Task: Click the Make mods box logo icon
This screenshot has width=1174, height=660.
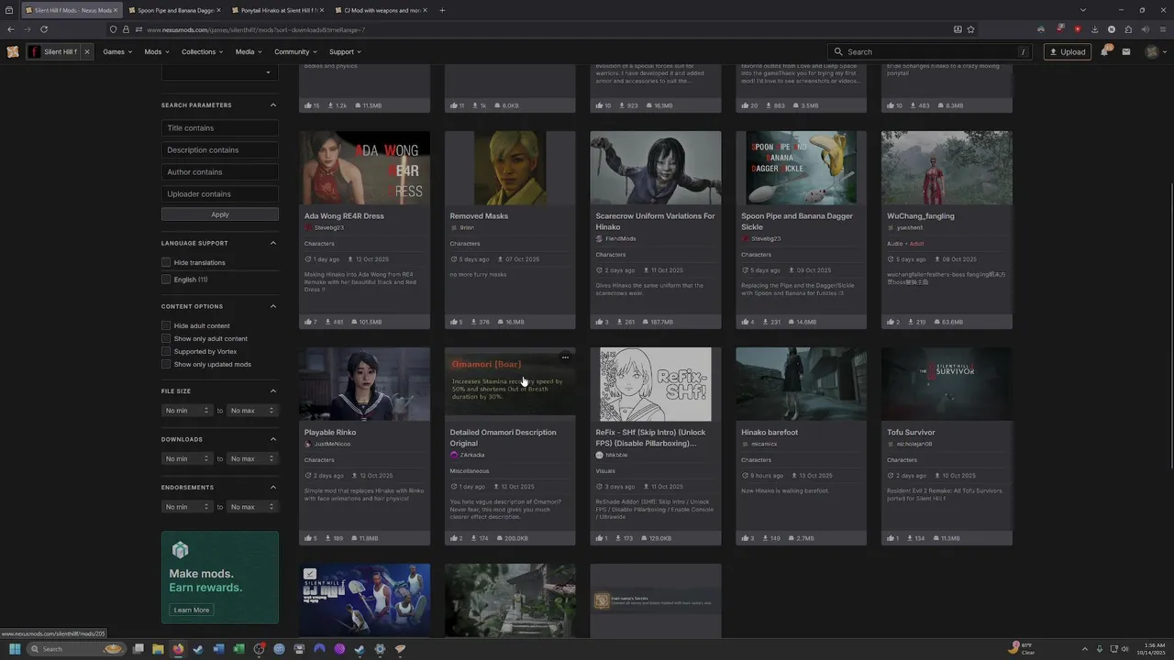Action: pyautogui.click(x=180, y=550)
